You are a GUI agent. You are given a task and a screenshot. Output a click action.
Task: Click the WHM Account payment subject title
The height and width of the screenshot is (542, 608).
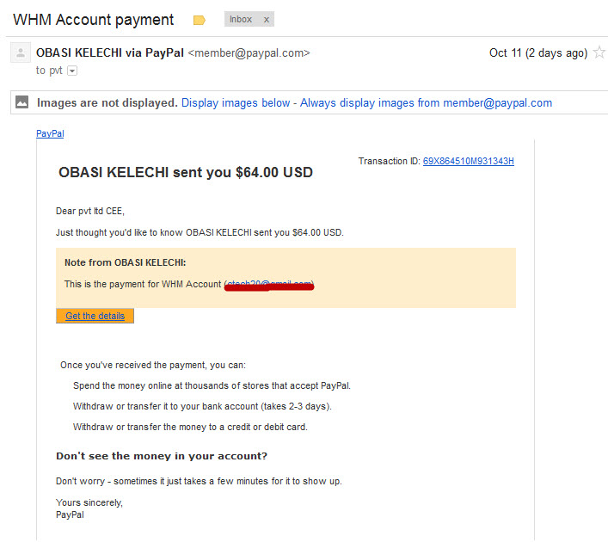click(x=94, y=20)
